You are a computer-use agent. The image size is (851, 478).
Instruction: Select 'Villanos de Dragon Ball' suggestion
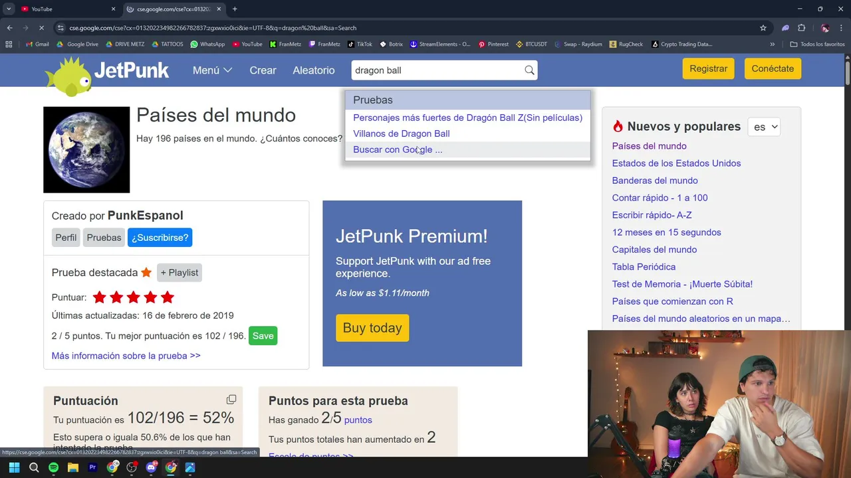tap(401, 133)
